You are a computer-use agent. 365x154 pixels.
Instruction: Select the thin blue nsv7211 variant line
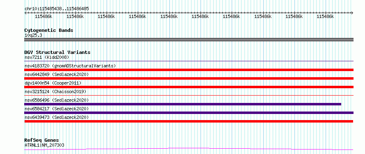[189, 61]
